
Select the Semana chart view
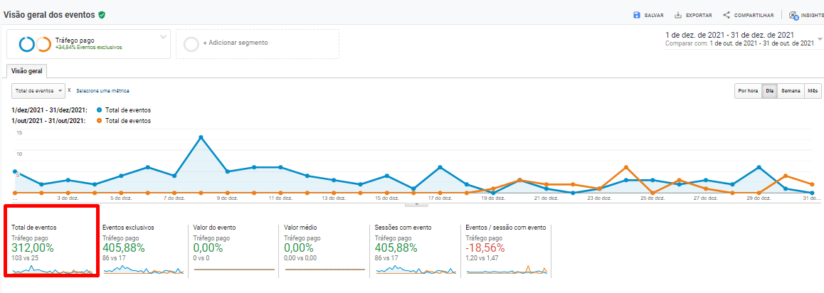tap(790, 91)
